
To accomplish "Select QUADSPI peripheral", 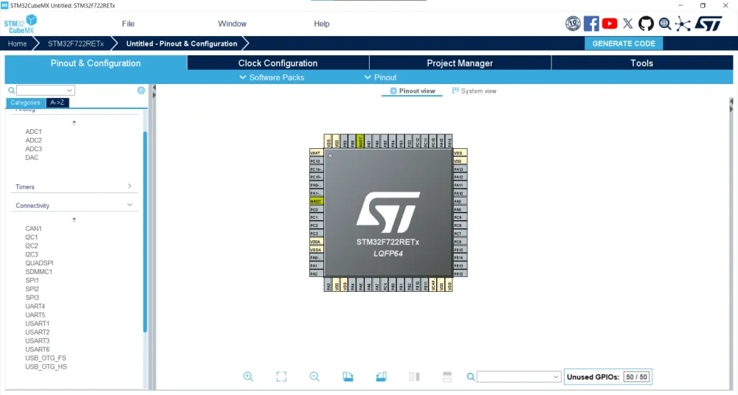I will click(39, 263).
